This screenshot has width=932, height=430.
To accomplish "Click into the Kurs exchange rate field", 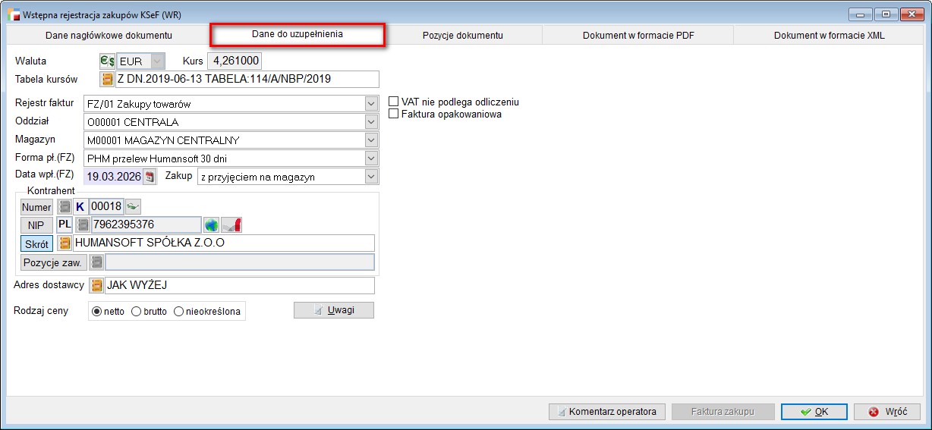I will click(x=235, y=61).
